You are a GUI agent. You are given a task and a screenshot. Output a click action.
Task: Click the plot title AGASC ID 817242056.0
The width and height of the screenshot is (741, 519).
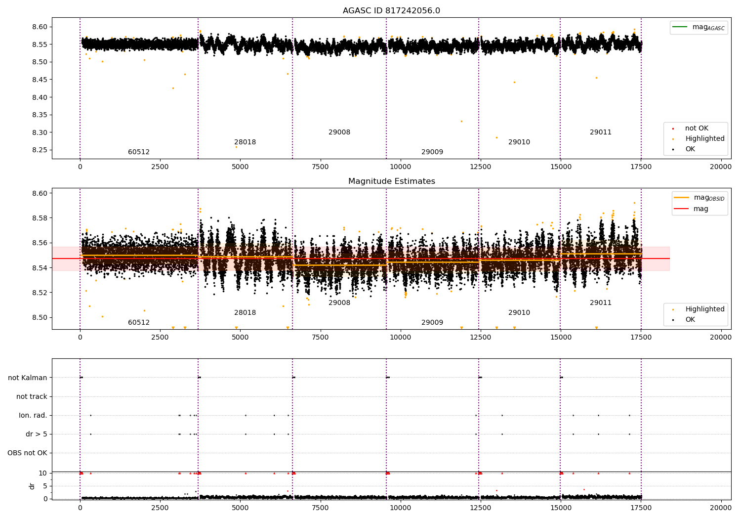coord(391,11)
